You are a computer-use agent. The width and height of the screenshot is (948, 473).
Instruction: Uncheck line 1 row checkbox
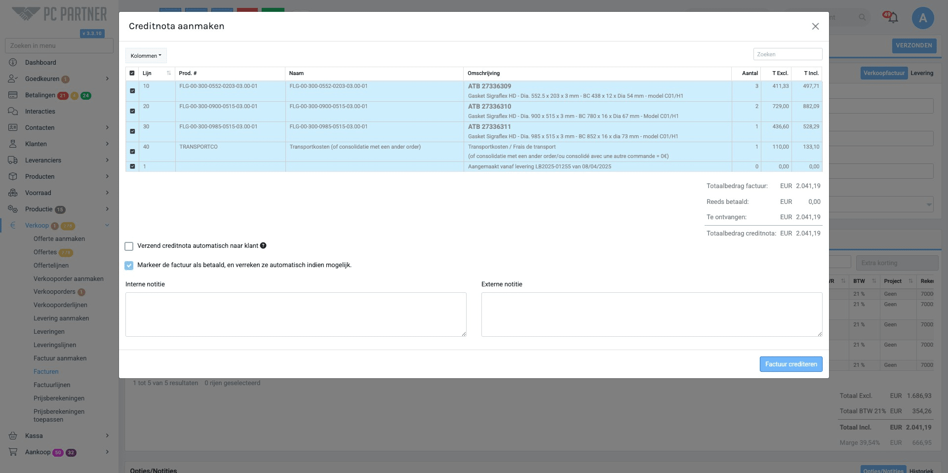tap(132, 166)
